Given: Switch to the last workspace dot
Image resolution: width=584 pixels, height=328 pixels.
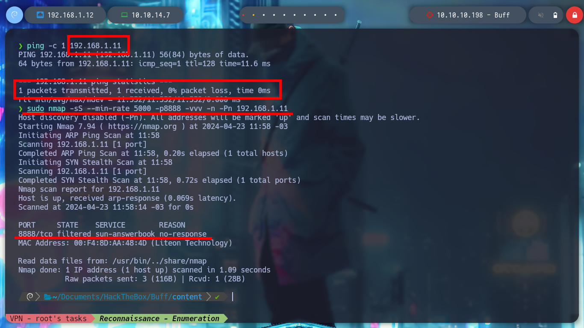Looking at the screenshot, I should click(336, 15).
